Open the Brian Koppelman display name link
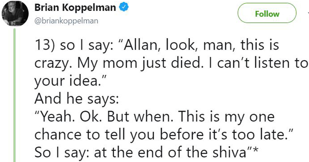This screenshot has width=309, height=162. click(x=75, y=8)
